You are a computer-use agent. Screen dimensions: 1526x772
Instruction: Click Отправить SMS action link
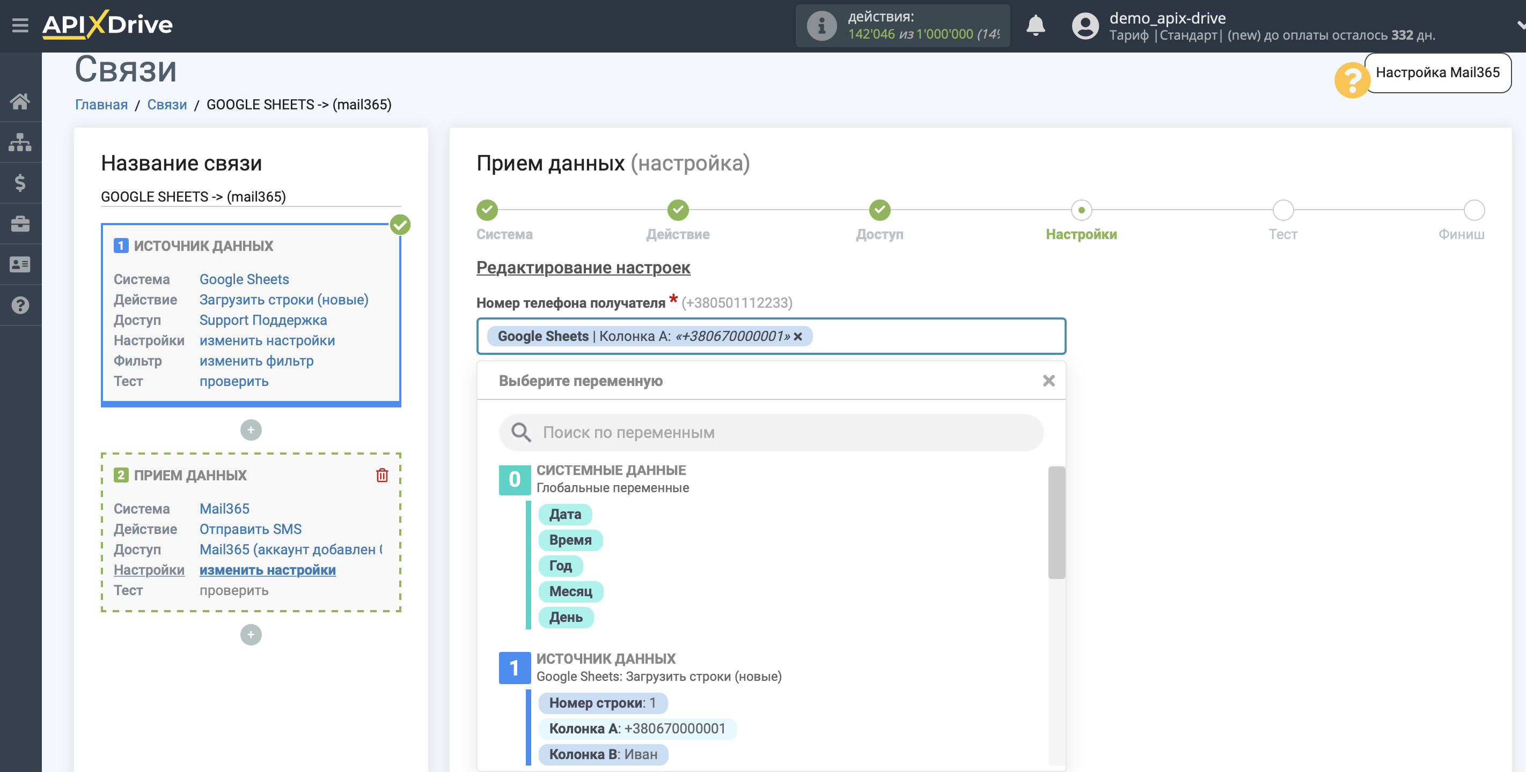[x=251, y=529]
